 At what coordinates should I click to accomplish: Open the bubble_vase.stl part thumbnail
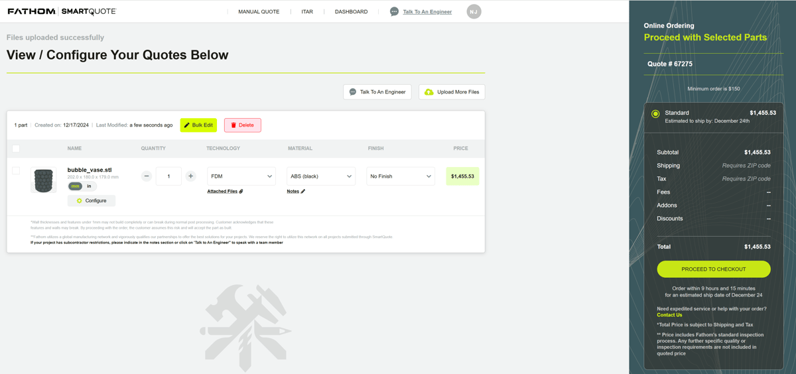click(x=44, y=180)
